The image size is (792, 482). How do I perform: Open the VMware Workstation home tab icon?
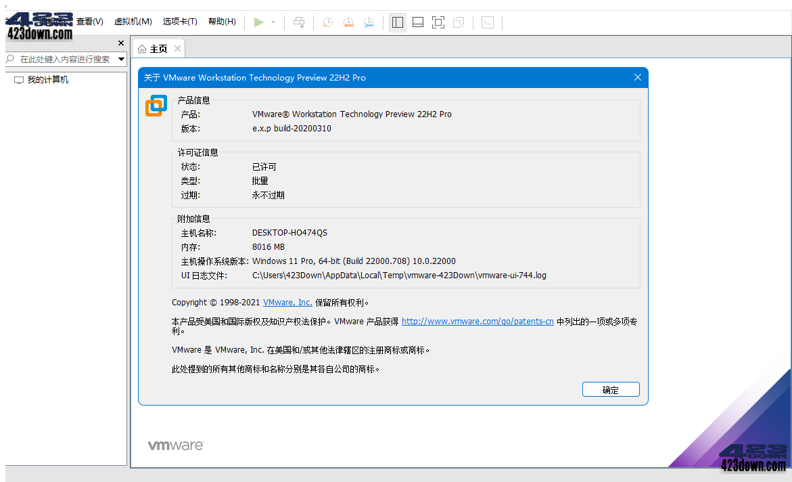[141, 48]
